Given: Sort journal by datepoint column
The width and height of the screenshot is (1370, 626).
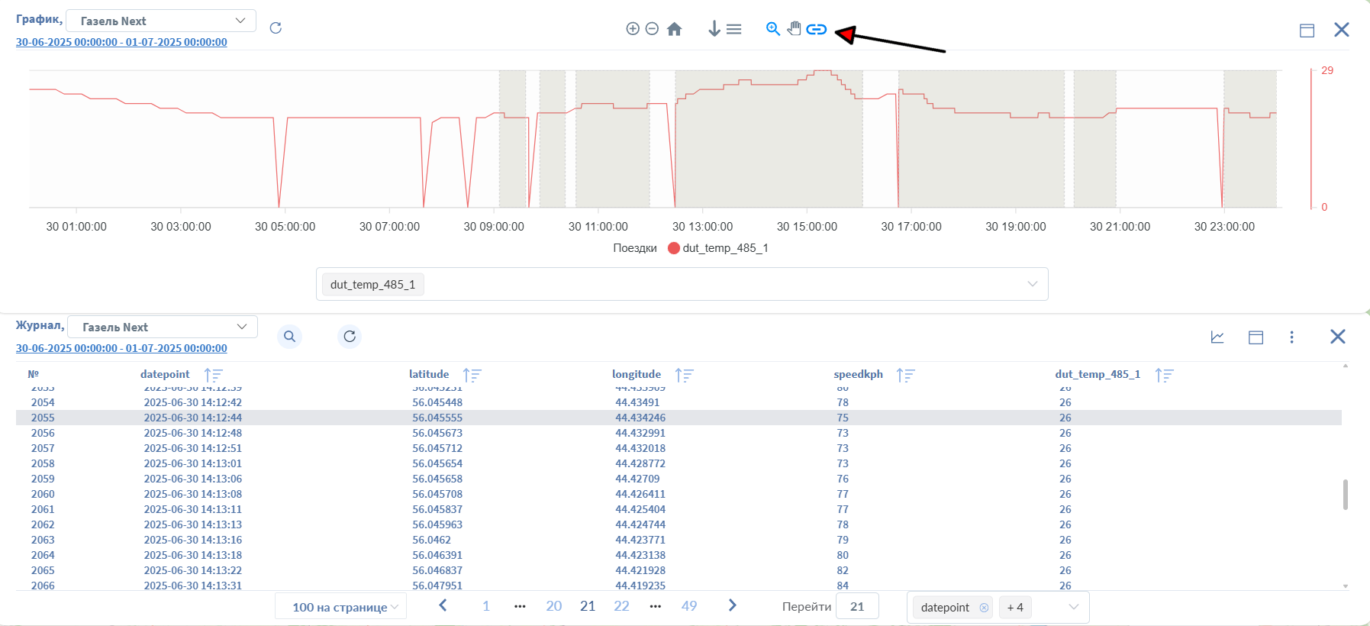Looking at the screenshot, I should pos(214,375).
